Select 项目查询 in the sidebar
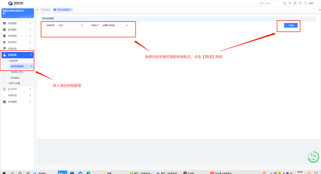The width and height of the screenshot is (321, 174). coord(15,78)
